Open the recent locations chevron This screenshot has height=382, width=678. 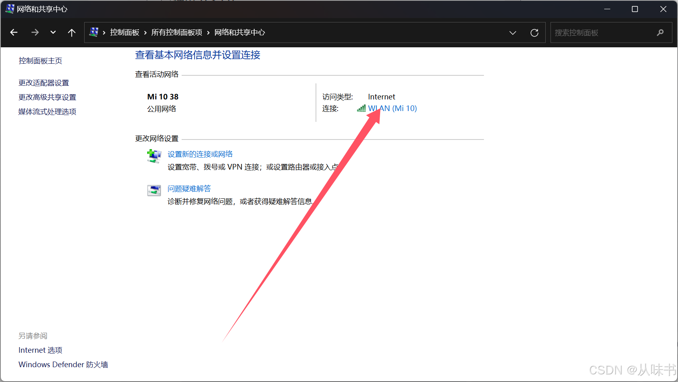coord(53,32)
